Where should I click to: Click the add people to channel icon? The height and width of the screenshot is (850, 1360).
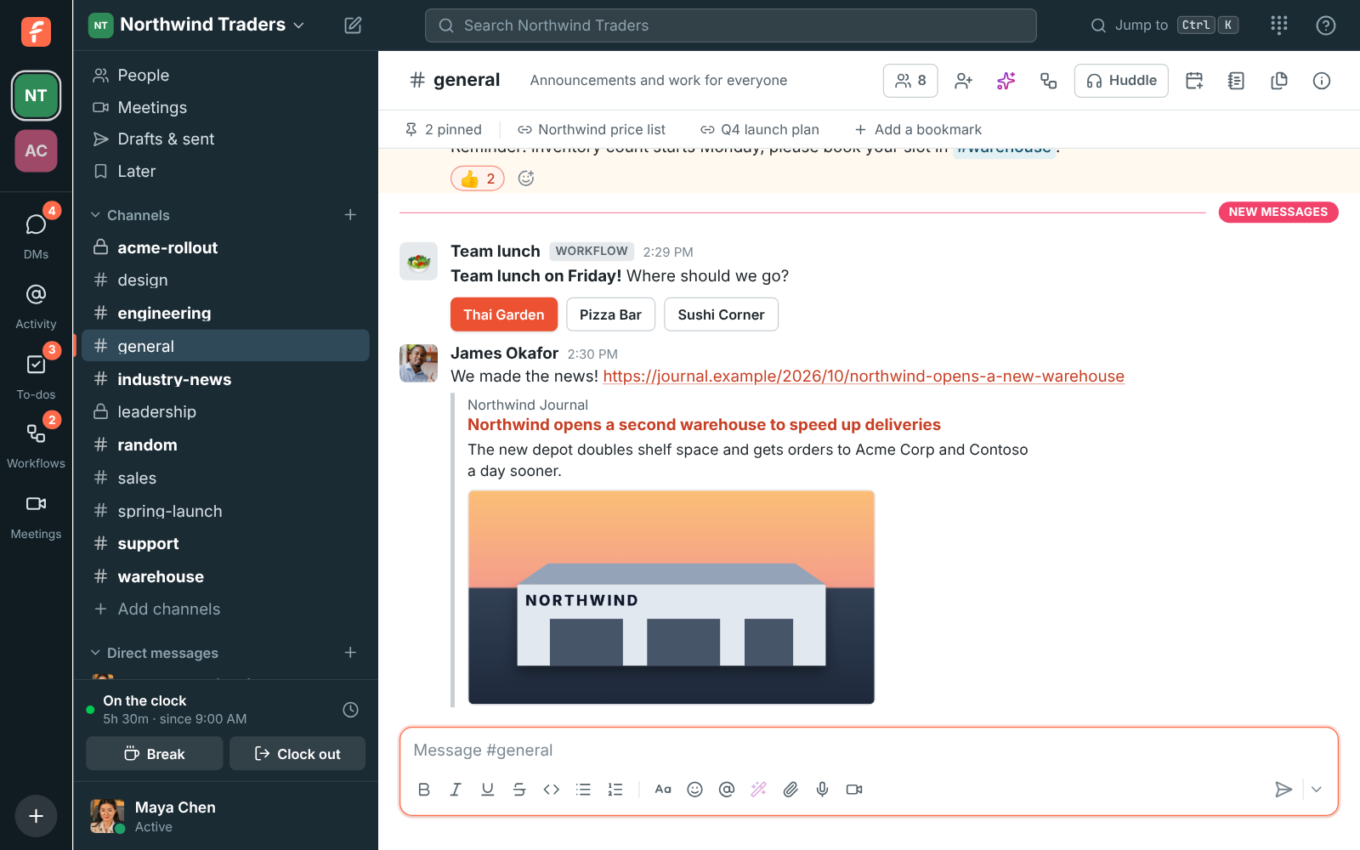[x=963, y=81]
